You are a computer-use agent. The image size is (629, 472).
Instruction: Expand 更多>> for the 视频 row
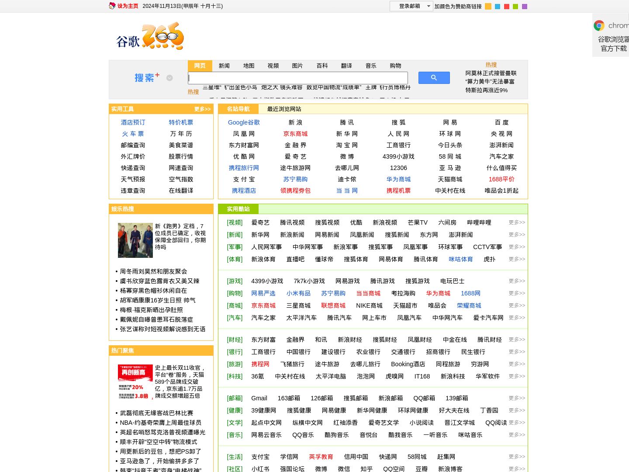click(517, 222)
